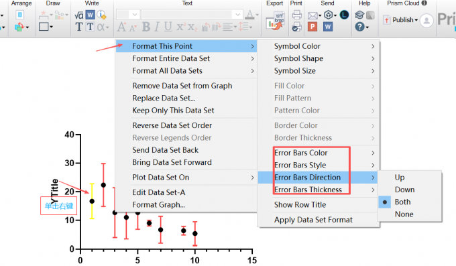Click the hexagon cube Send icon

[329, 15]
